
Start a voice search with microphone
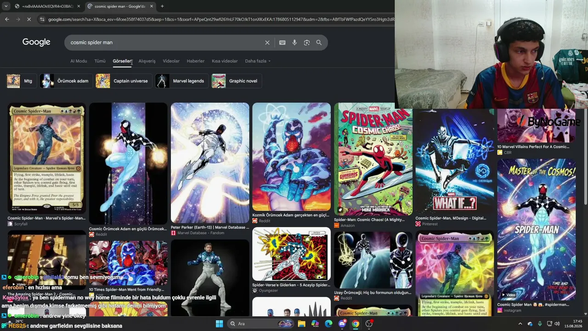tap(294, 43)
